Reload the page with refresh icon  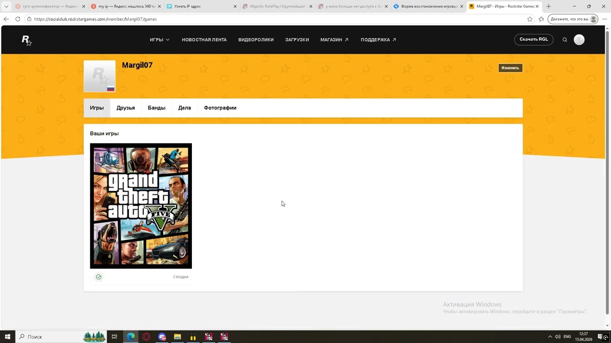18,19
